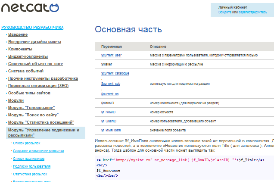The width and height of the screenshot is (274, 187).
Task: Click the $current_user variable link
Action: (x=111, y=55)
